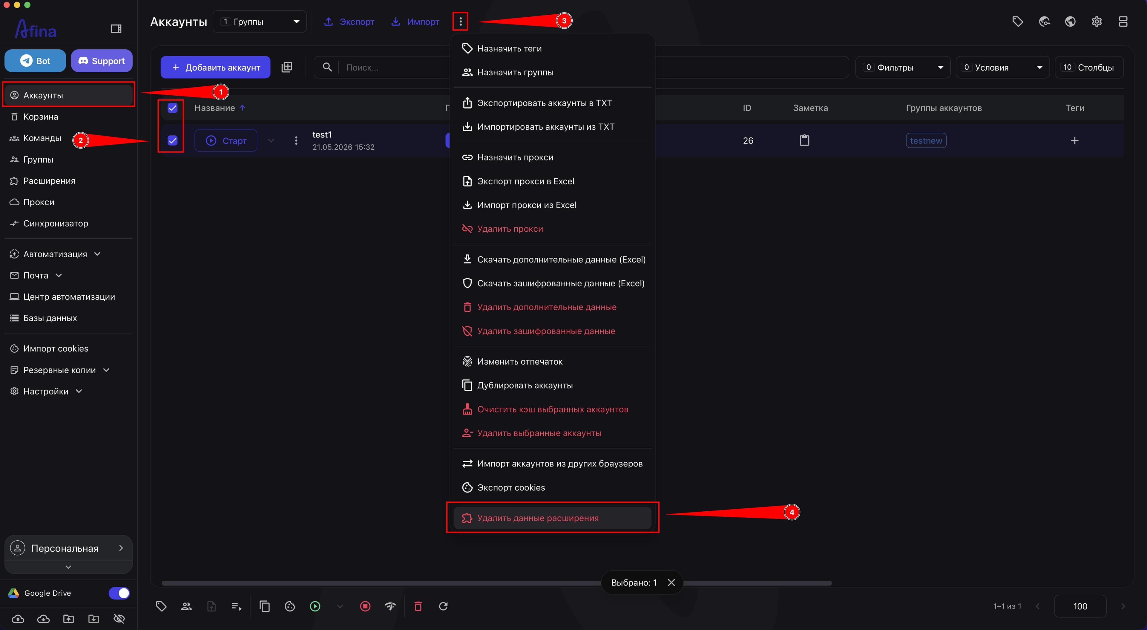Click the cookie icon in bottom toolbar
Viewport: 1147px width, 630px height.
point(290,606)
